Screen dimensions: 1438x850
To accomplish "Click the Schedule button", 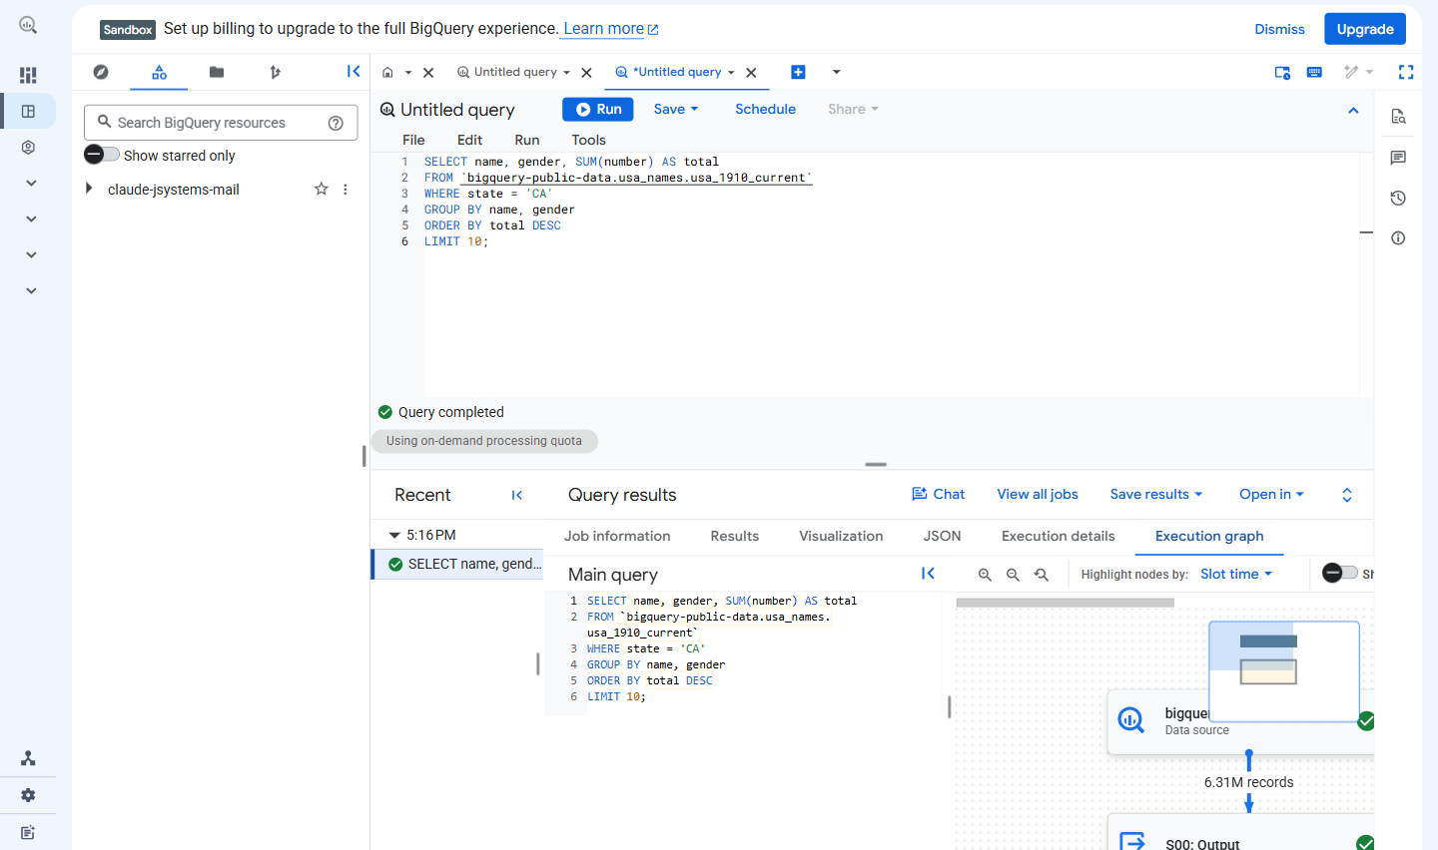I will [765, 109].
